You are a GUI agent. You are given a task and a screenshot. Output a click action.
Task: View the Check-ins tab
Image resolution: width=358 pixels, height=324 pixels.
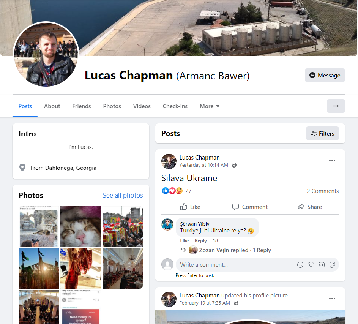tap(175, 106)
